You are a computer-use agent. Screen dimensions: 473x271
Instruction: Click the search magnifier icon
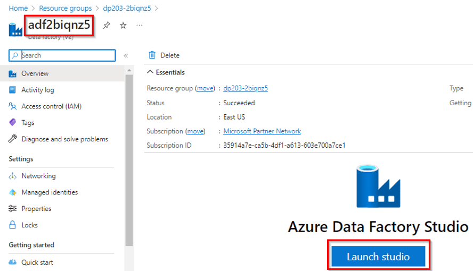point(15,55)
